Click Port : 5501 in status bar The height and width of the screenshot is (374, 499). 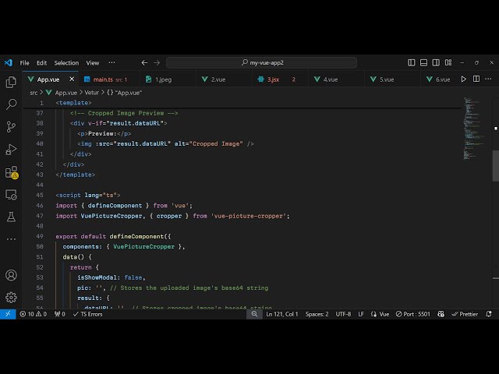click(412, 314)
